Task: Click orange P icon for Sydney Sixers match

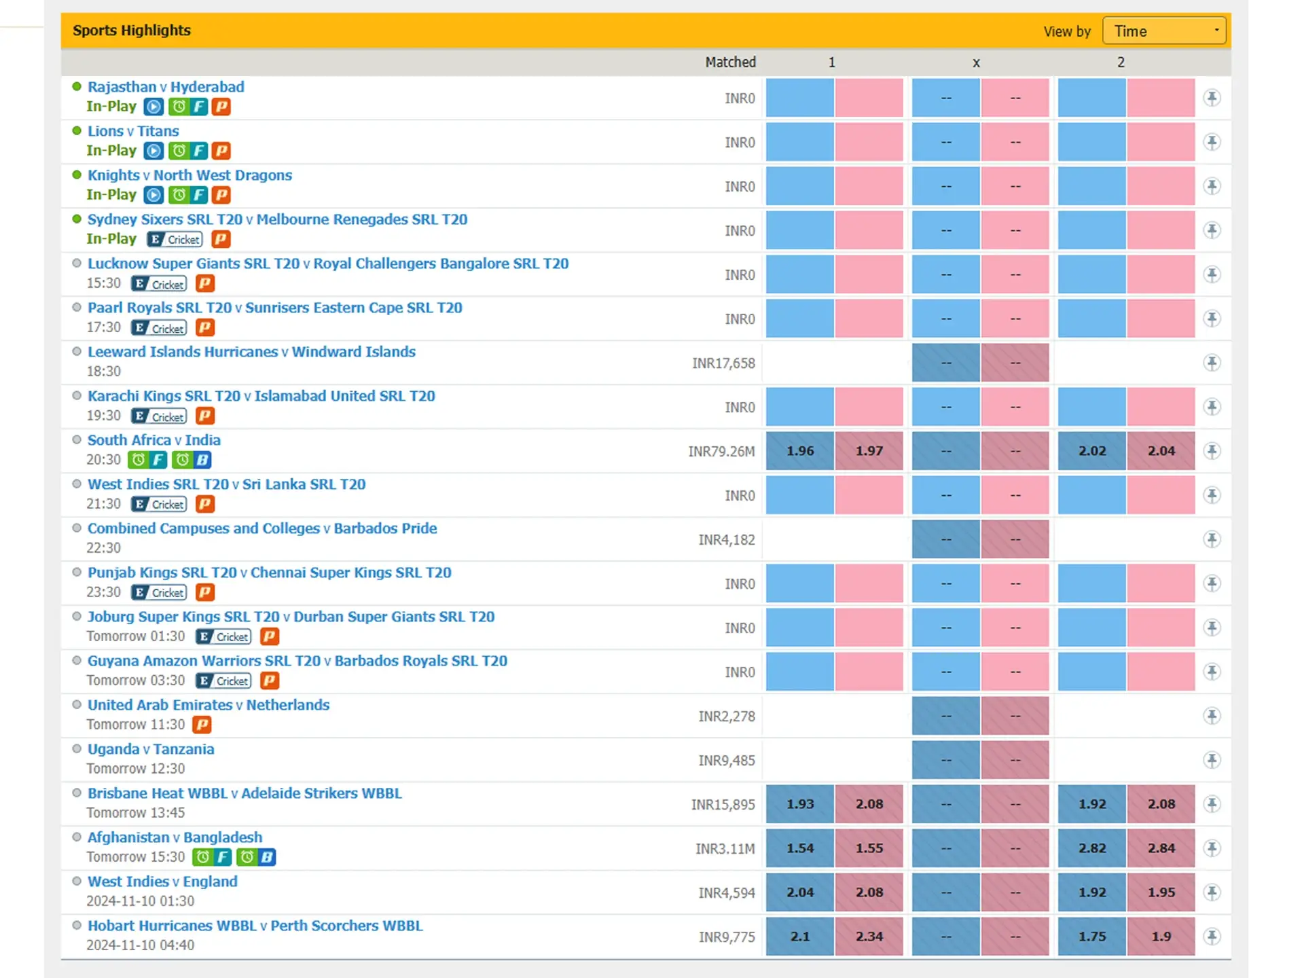Action: 221,239
